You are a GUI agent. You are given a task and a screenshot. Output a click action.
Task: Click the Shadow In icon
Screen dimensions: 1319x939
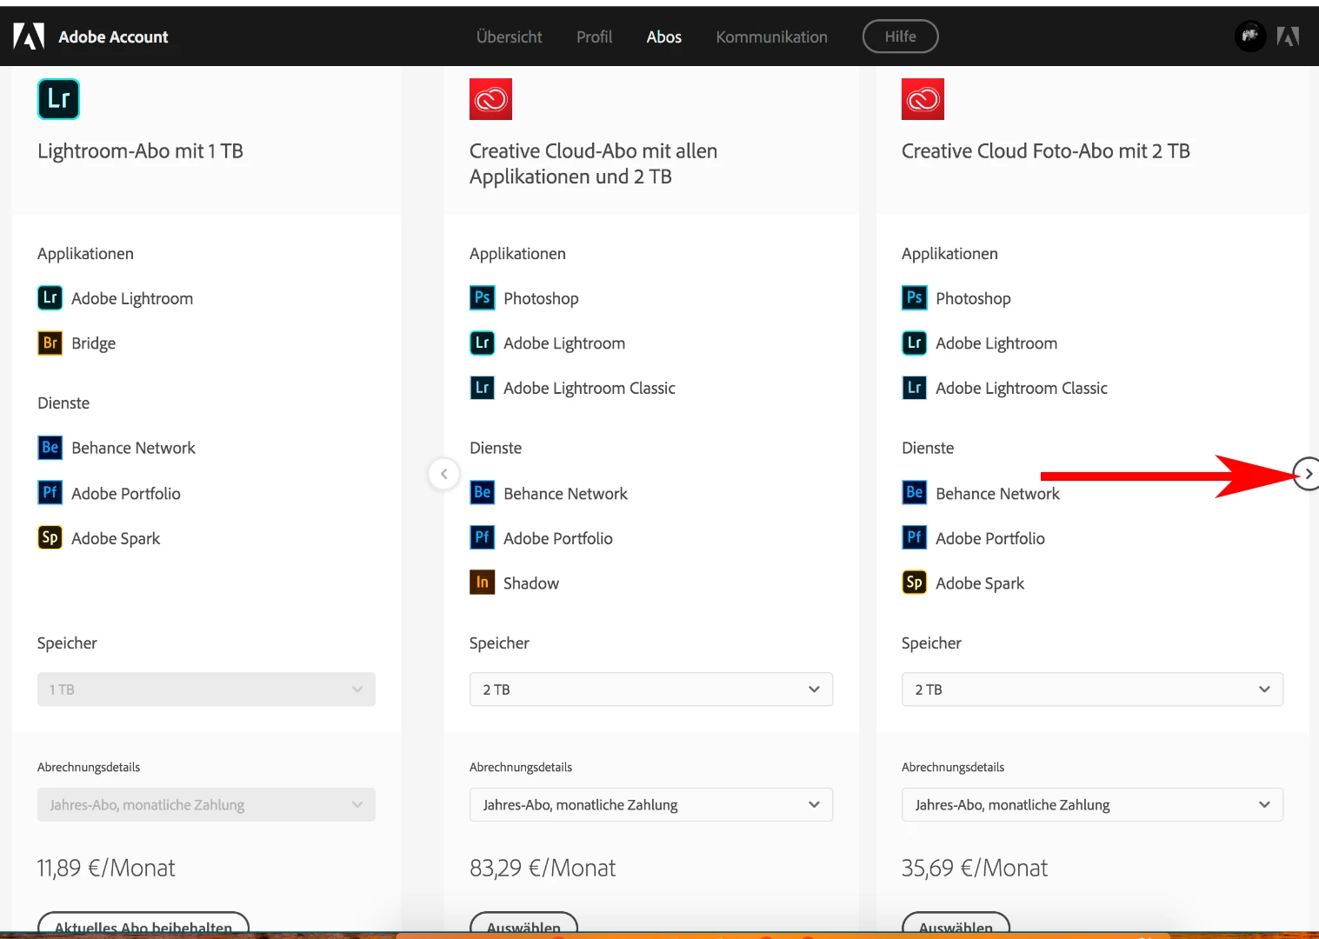(x=483, y=583)
